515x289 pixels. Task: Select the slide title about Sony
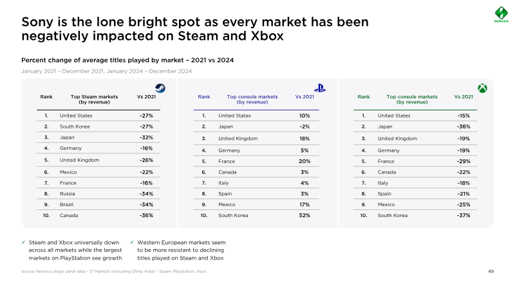coord(195,29)
